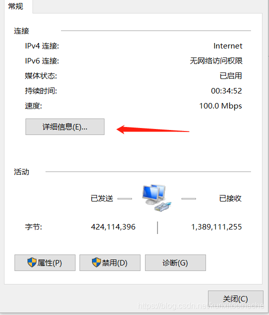Click the 无网络访问权限 IPv6 status
This screenshot has height=315, width=269.
pos(216,61)
